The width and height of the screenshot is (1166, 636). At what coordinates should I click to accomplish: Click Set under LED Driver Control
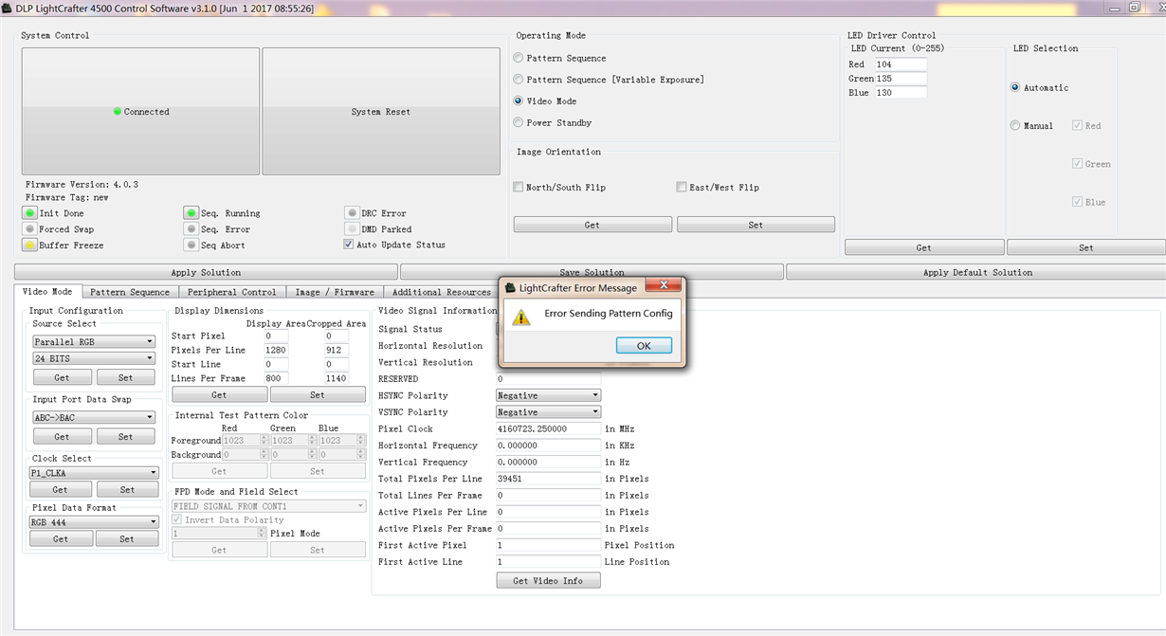[x=1086, y=247]
